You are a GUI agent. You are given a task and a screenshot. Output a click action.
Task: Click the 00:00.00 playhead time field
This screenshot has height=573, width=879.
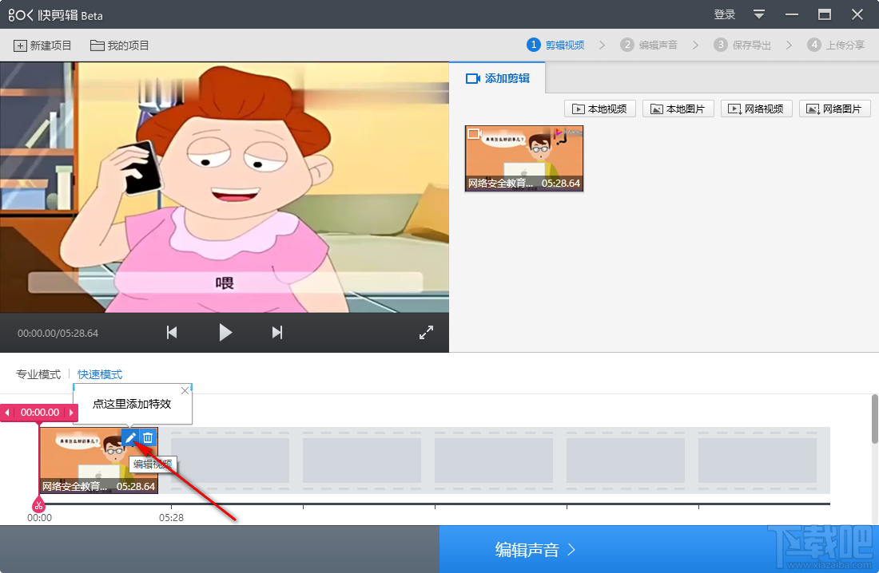pos(40,413)
